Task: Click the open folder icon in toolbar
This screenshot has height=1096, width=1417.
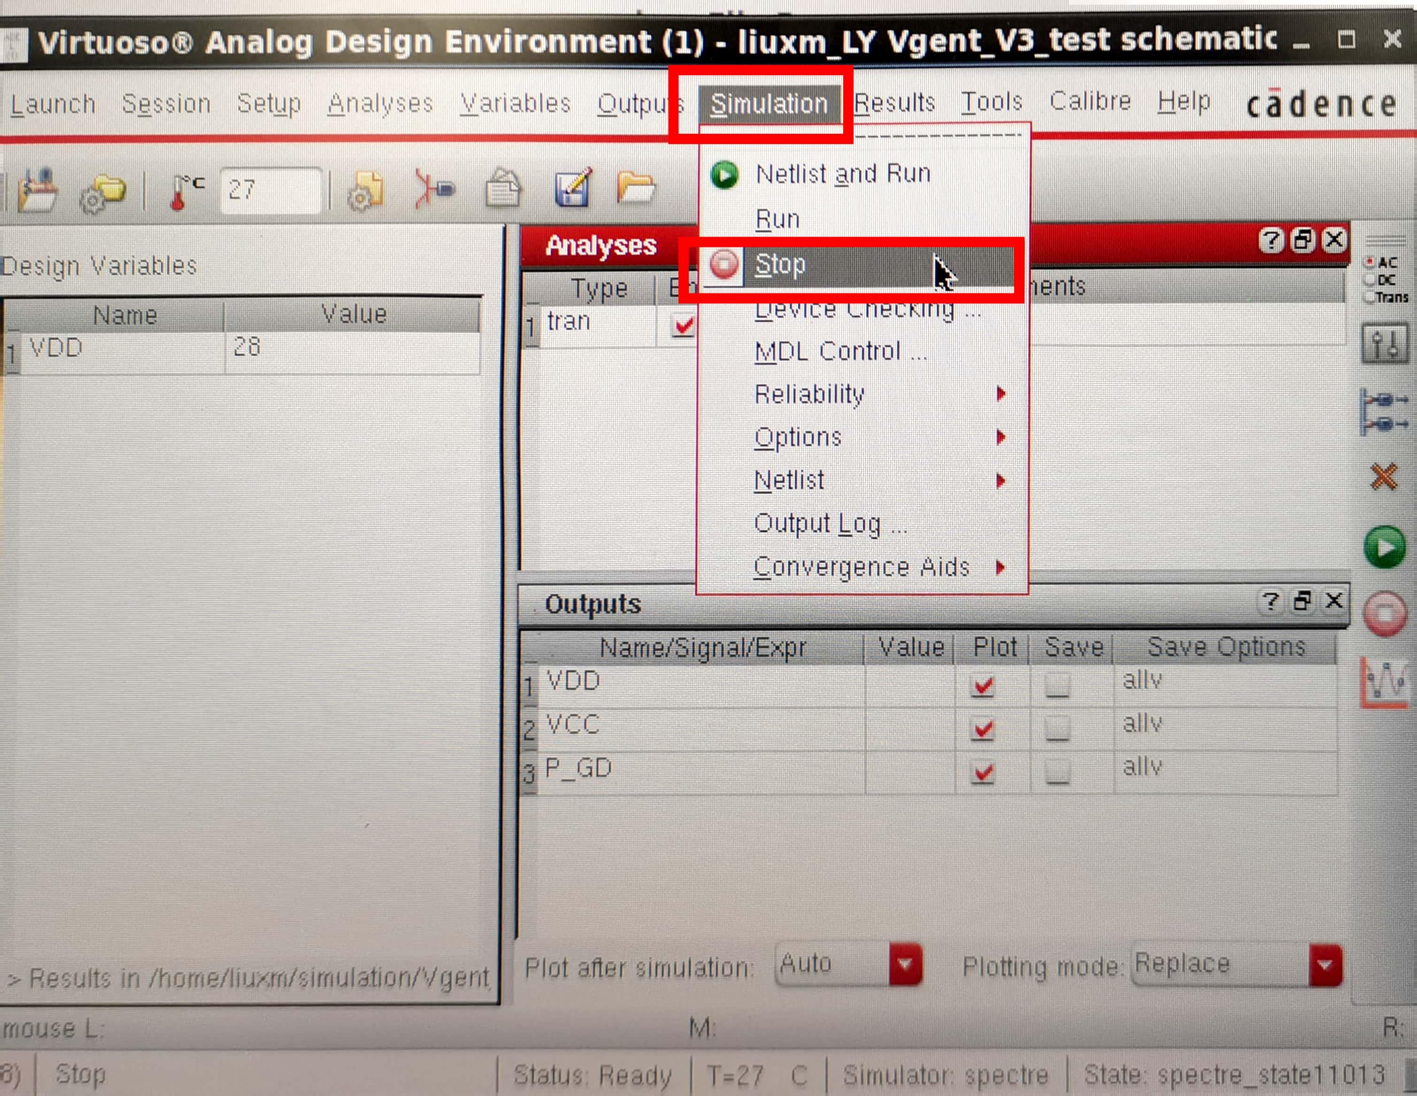Action: click(635, 189)
